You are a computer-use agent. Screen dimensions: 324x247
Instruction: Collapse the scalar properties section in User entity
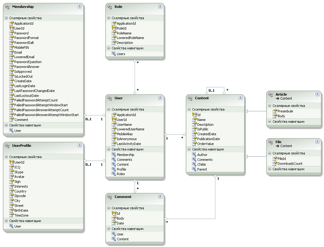109,109
